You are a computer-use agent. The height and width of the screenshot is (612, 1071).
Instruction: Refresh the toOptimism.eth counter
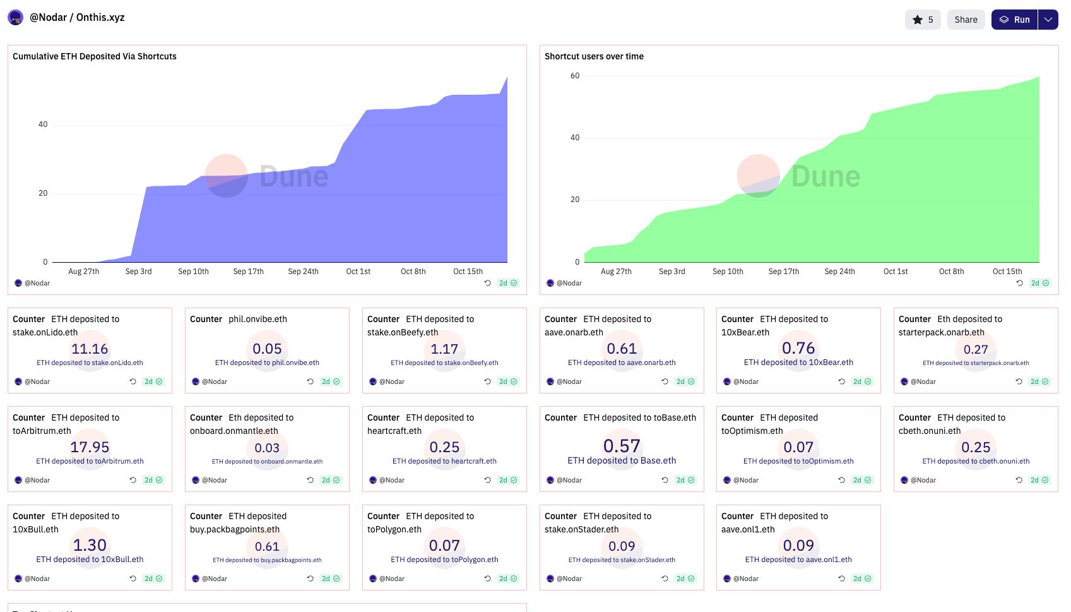(841, 480)
